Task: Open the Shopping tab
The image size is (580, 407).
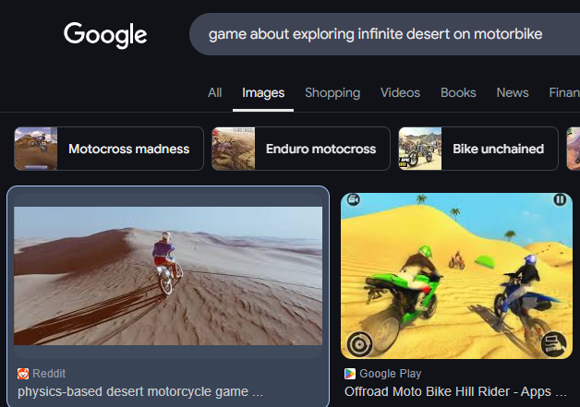Action: [332, 92]
